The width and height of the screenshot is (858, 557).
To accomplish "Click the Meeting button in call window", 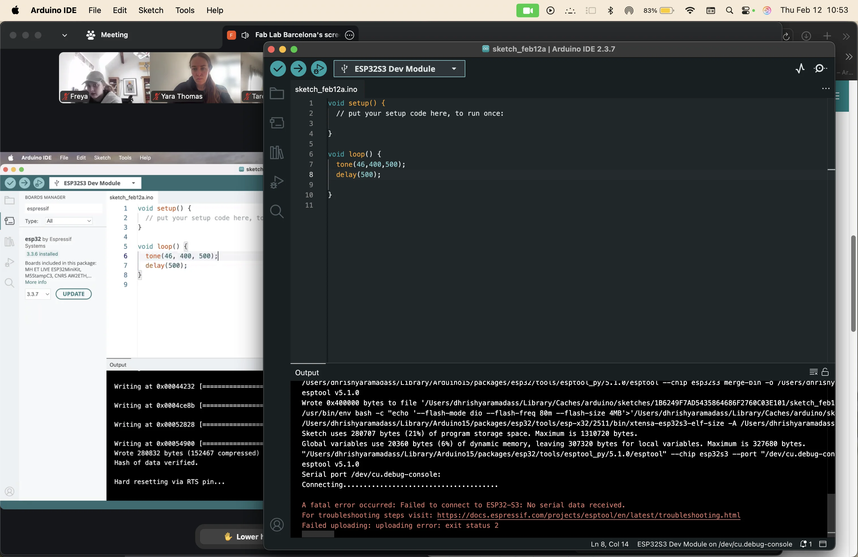I will click(x=108, y=35).
